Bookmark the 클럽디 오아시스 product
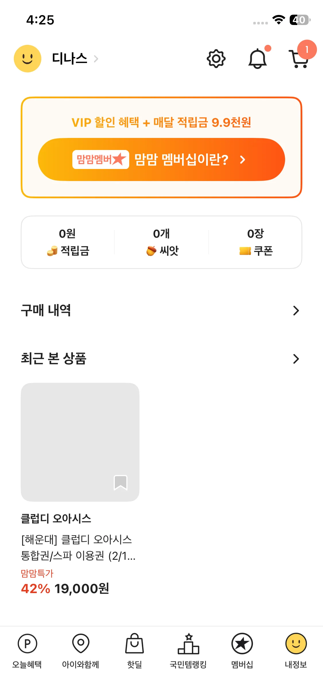The width and height of the screenshot is (323, 700). (121, 482)
